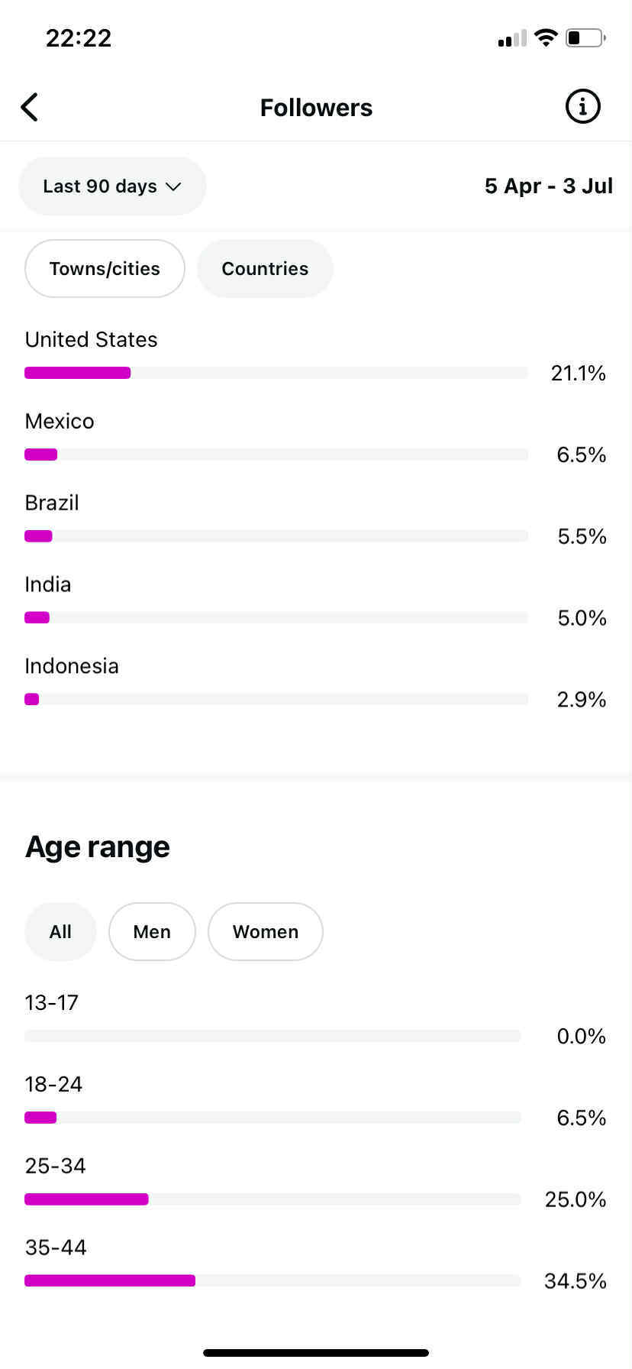Tap the cellular signal bars icon
Image resolution: width=632 pixels, height=1369 pixels.
tap(511, 38)
